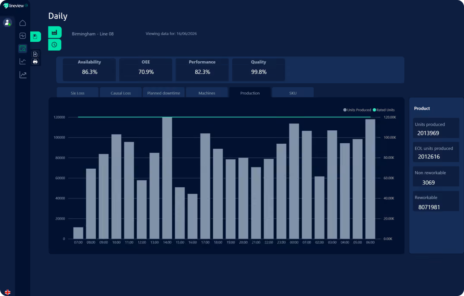Image resolution: width=464 pixels, height=296 pixels.
Task: Print the report using printer icon
Action: point(35,61)
